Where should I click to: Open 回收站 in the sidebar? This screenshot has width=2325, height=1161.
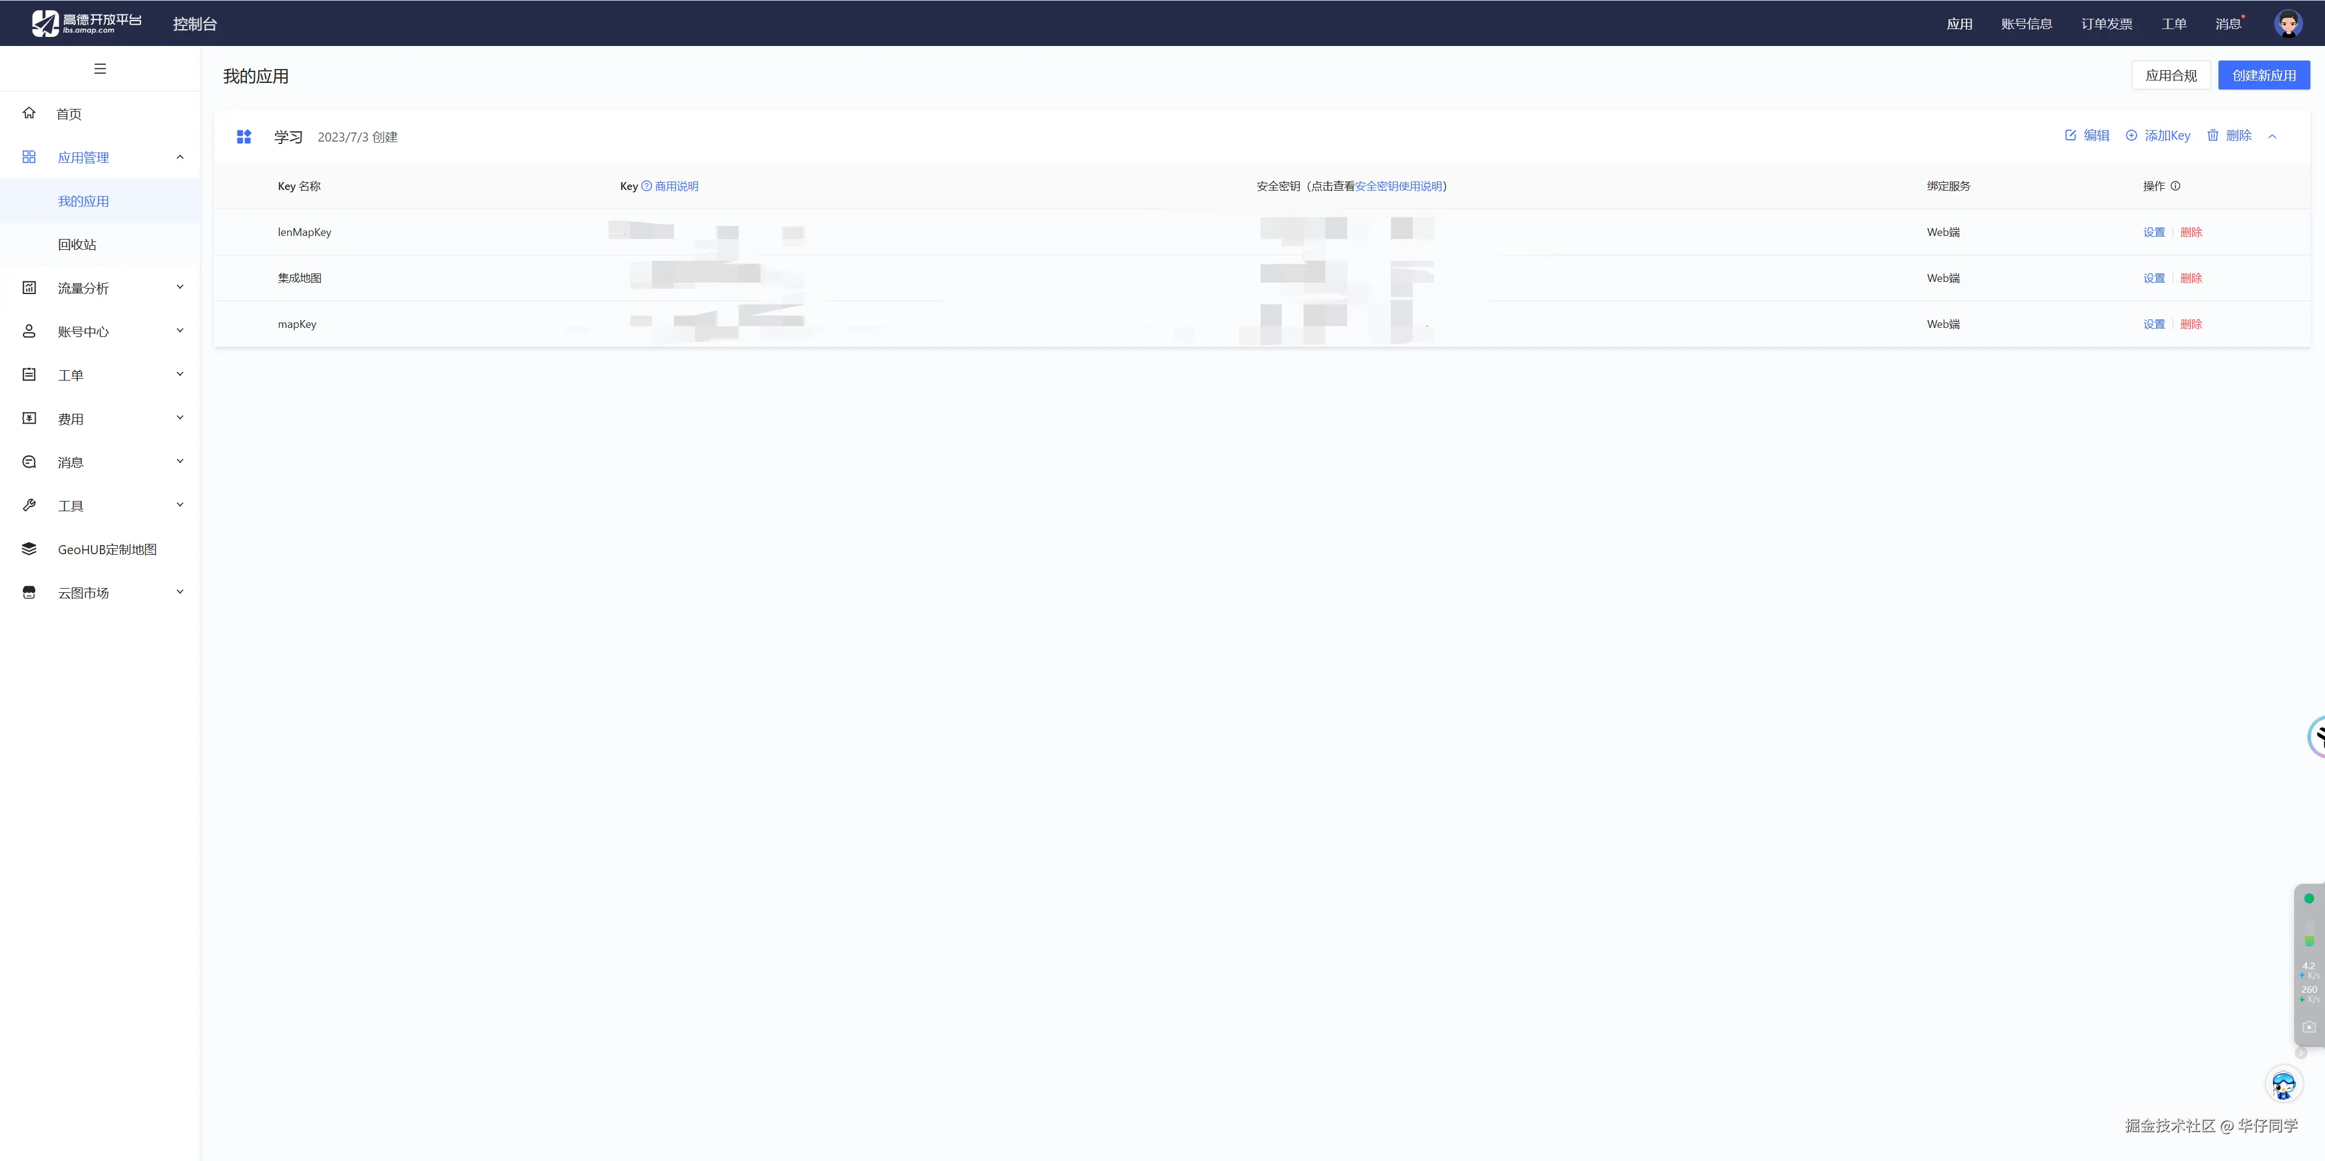[77, 244]
